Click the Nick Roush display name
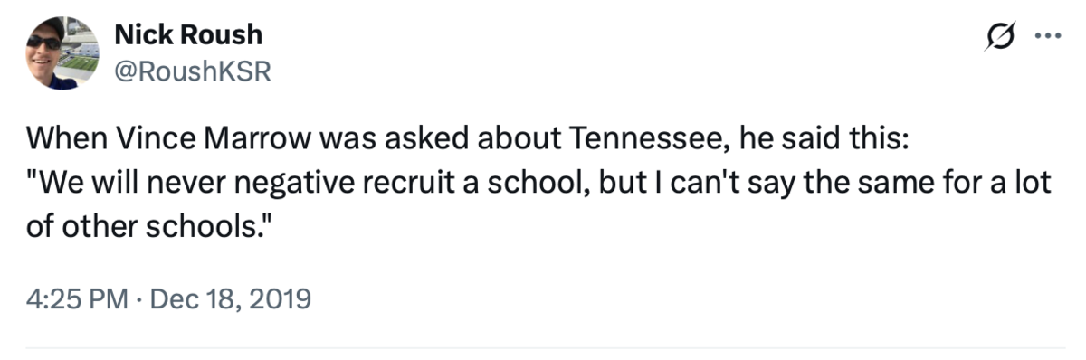 (x=188, y=34)
